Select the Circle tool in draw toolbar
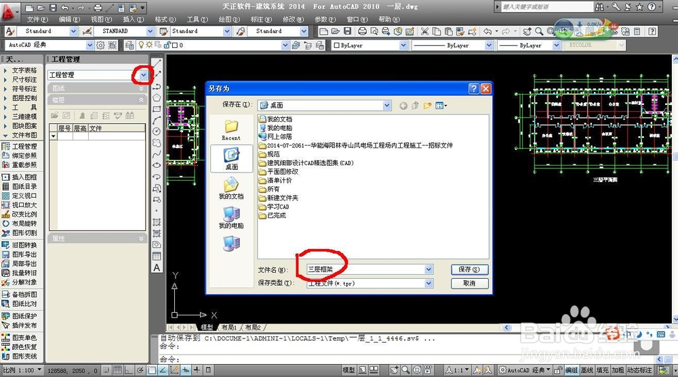The width and height of the screenshot is (678, 377). (x=157, y=131)
